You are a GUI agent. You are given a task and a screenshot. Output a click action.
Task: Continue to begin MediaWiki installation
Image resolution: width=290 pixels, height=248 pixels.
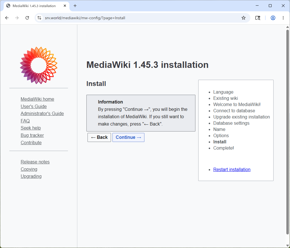pyautogui.click(x=128, y=137)
